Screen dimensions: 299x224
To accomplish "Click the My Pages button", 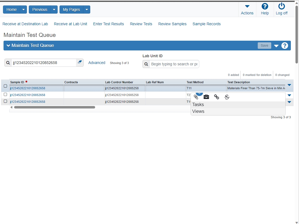I will pyautogui.click(x=71, y=9).
